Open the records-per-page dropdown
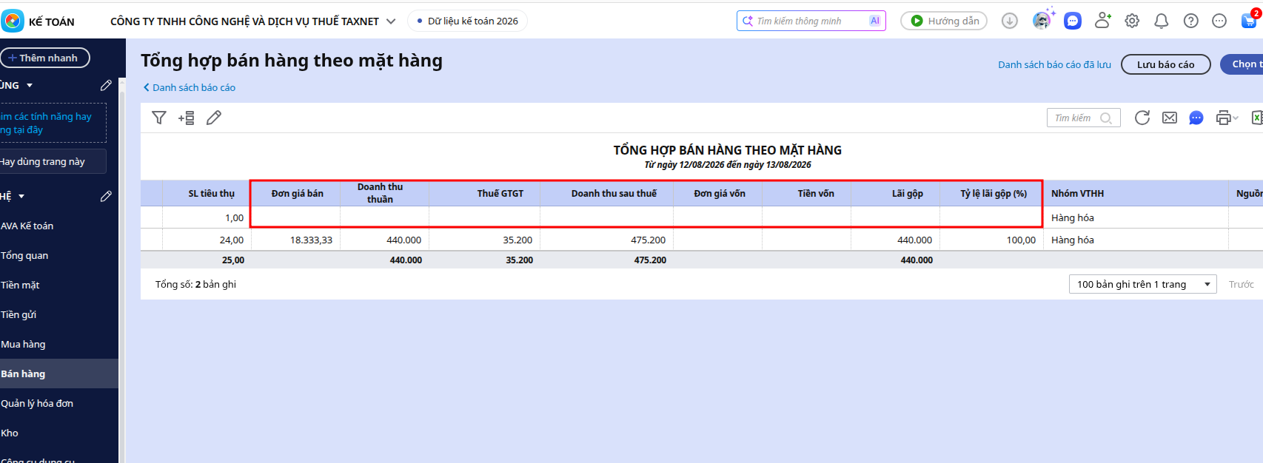This screenshot has width=1263, height=463. tap(1142, 284)
